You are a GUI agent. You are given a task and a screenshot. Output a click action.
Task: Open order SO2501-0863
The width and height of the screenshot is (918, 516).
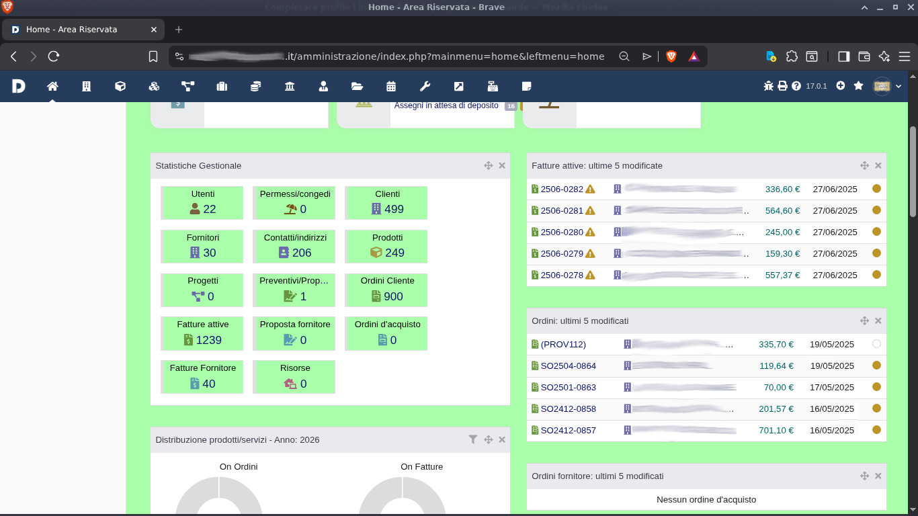pyautogui.click(x=569, y=387)
